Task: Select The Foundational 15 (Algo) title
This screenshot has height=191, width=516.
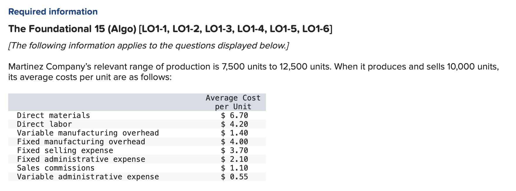Action: point(170,29)
